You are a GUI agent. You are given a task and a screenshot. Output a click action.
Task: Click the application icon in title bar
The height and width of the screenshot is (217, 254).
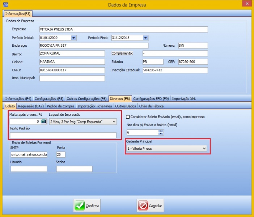point(5,5)
